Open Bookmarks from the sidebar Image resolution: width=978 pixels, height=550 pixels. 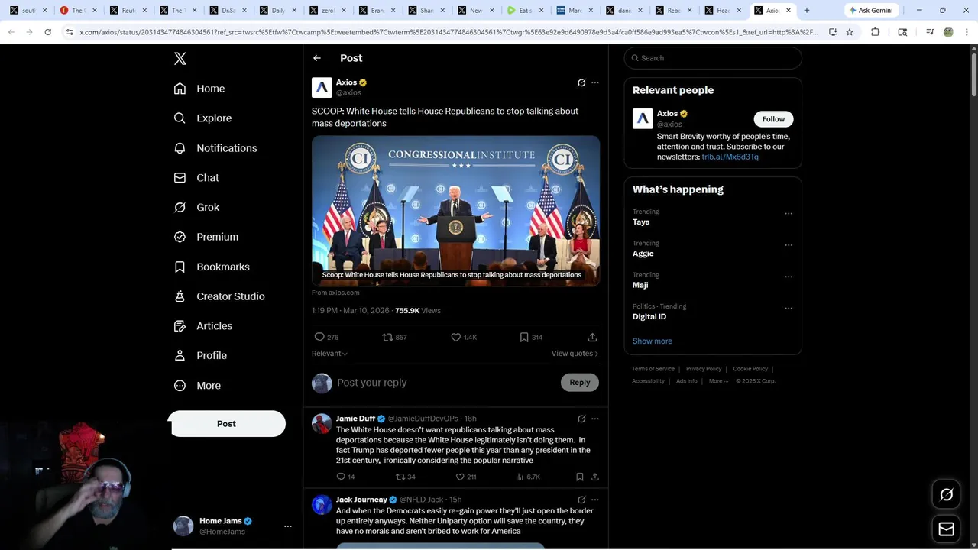coord(212,267)
